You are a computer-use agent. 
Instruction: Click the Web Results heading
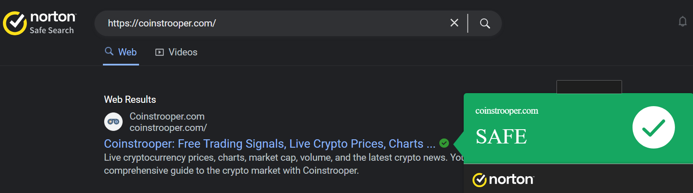coord(130,99)
